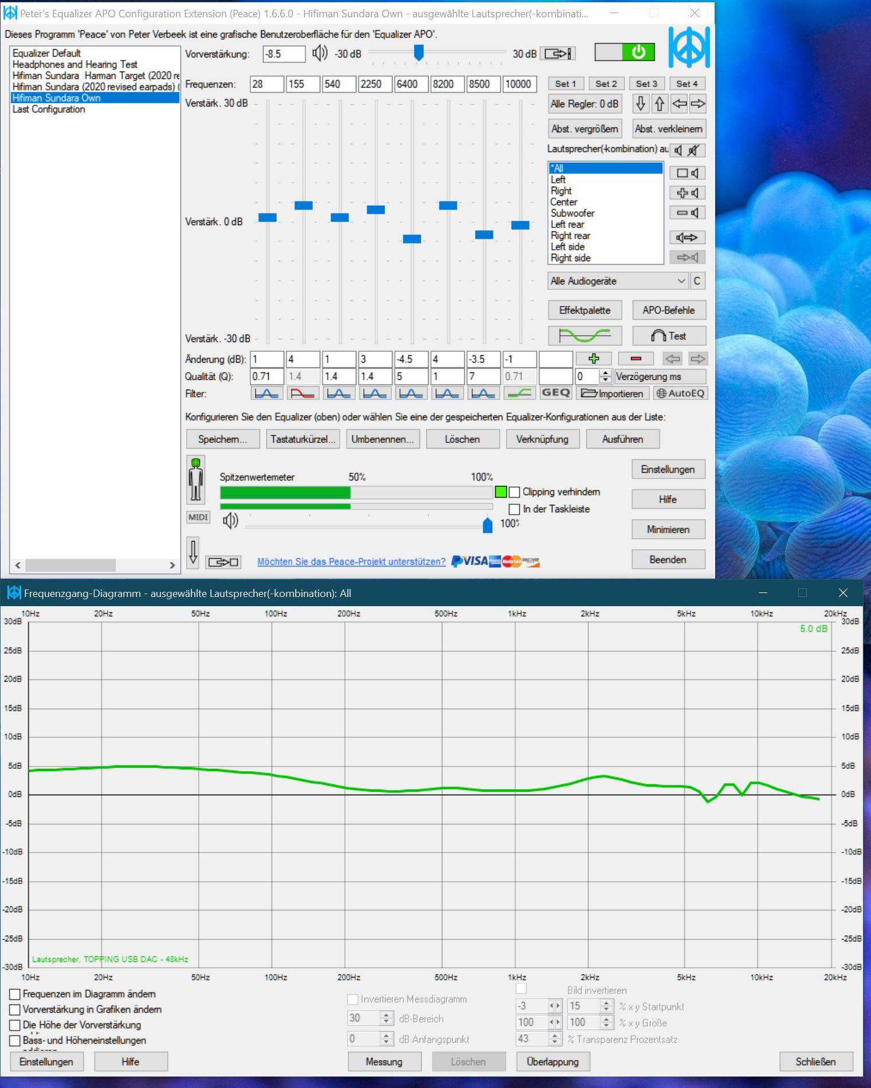Click the headphone Test button
This screenshot has height=1088, width=871.
tap(669, 336)
